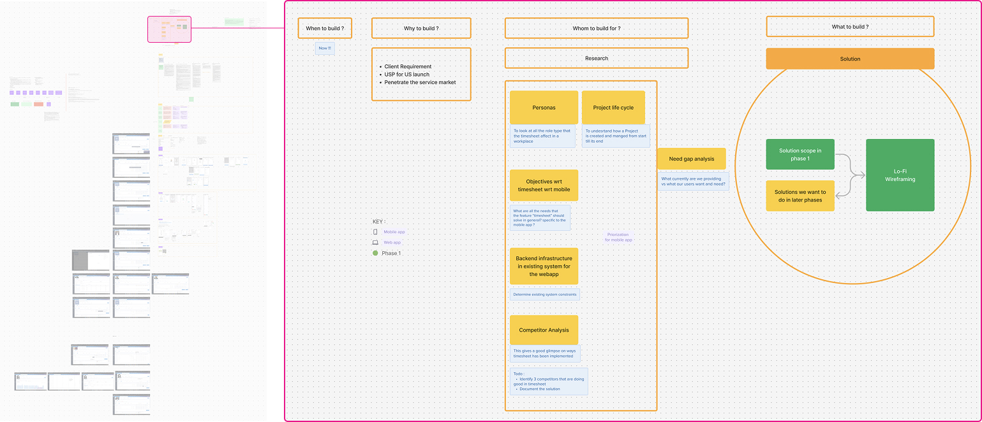This screenshot has width=982, height=422.
Task: Select the 'When to build ?' section header
Action: (324, 28)
